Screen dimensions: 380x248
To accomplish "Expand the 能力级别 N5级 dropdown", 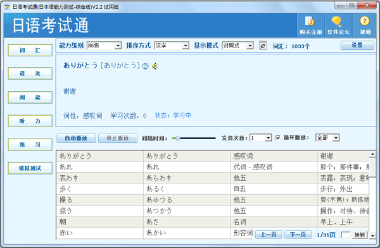I will click(x=118, y=46).
